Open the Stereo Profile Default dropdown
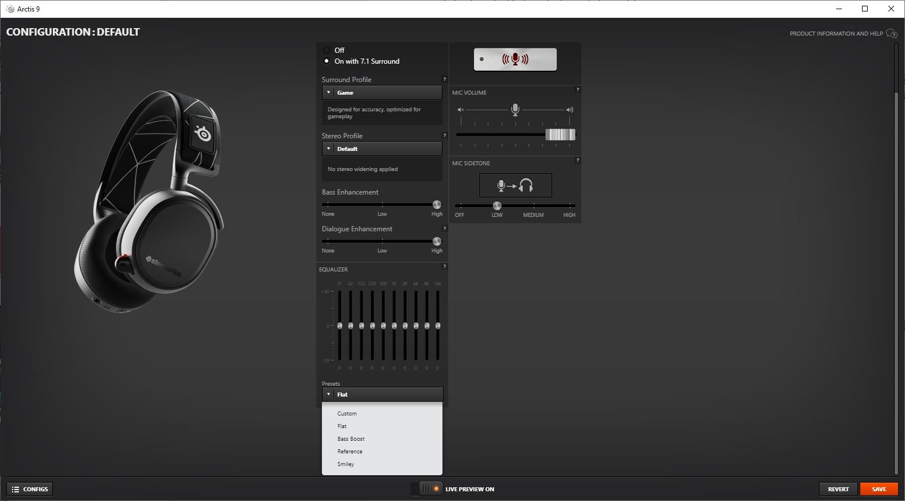This screenshot has height=501, width=905. coord(382,149)
